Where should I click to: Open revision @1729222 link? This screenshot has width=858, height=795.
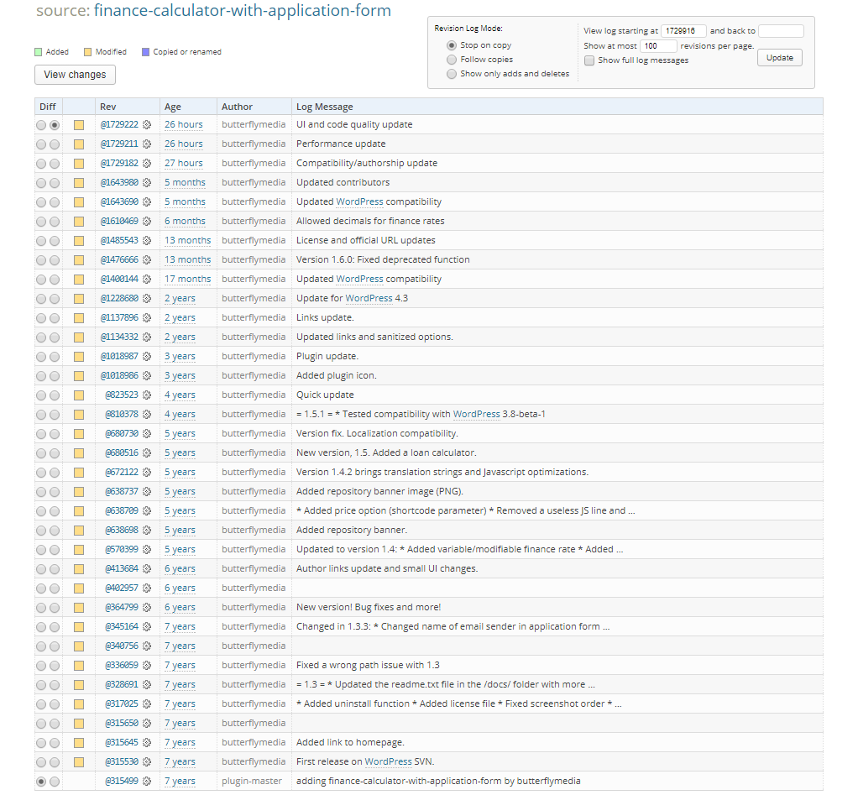119,125
